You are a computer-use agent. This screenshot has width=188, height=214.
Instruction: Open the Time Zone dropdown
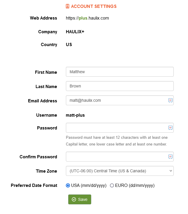point(120,171)
